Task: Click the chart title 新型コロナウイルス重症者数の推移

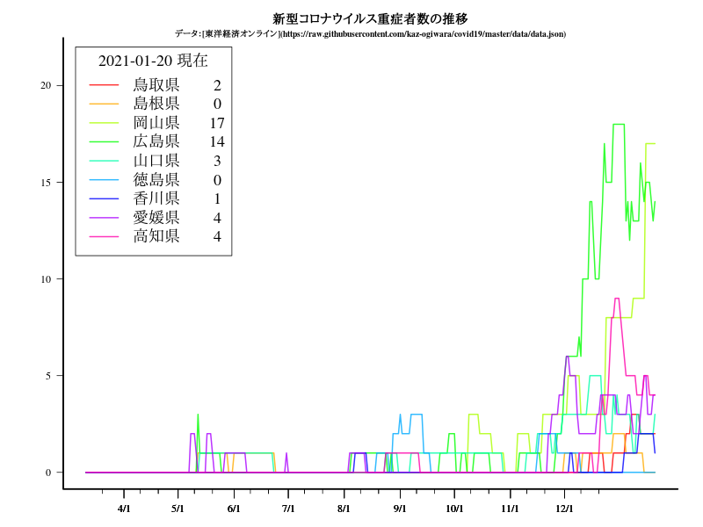Action: click(x=370, y=18)
